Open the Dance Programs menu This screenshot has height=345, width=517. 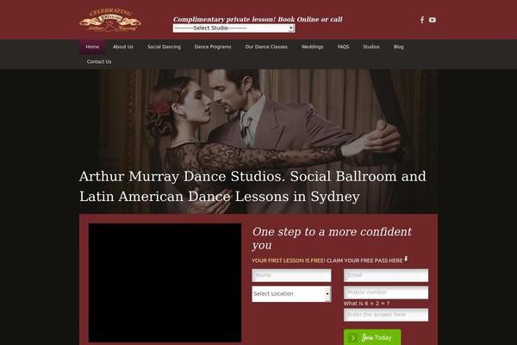point(213,47)
